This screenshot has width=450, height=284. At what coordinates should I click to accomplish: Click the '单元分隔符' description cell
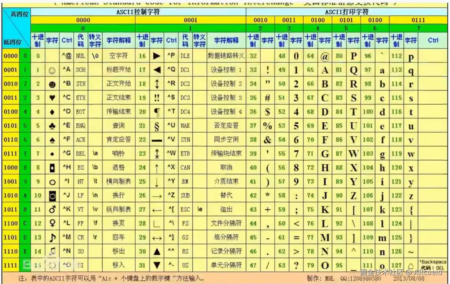(226, 265)
